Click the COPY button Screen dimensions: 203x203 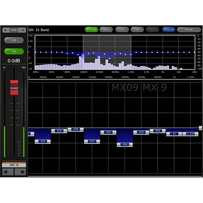137,30
